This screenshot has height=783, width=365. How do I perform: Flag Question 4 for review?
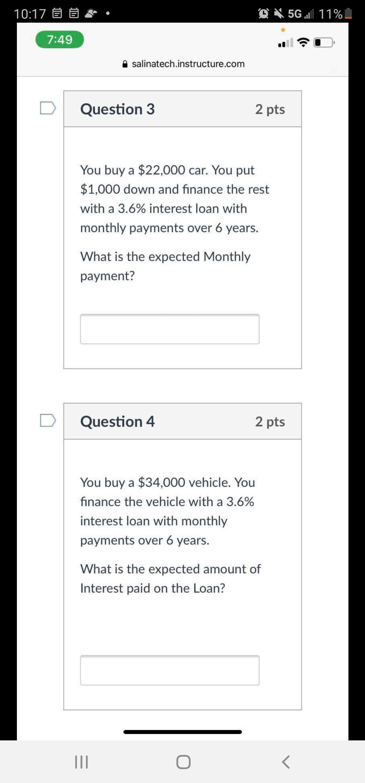click(48, 421)
